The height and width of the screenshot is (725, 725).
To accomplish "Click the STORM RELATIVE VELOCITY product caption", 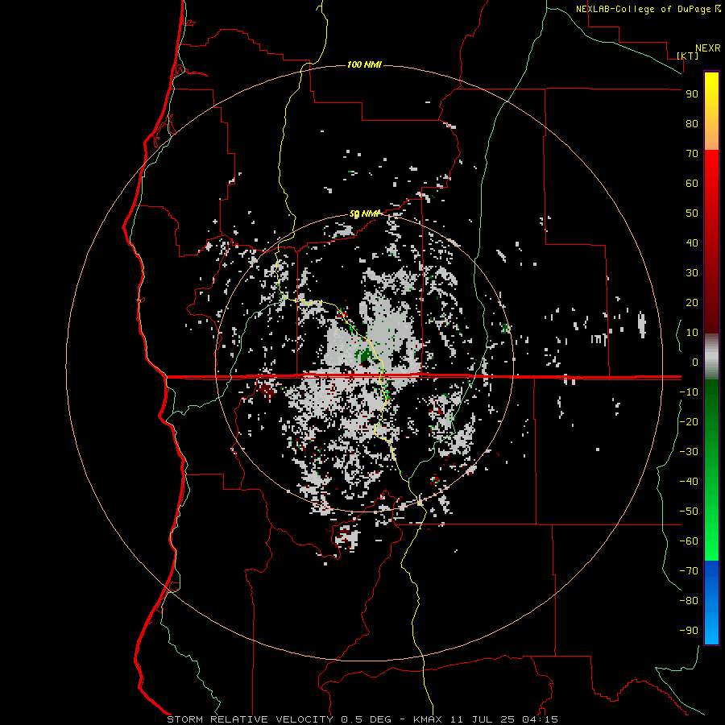I will click(250, 719).
